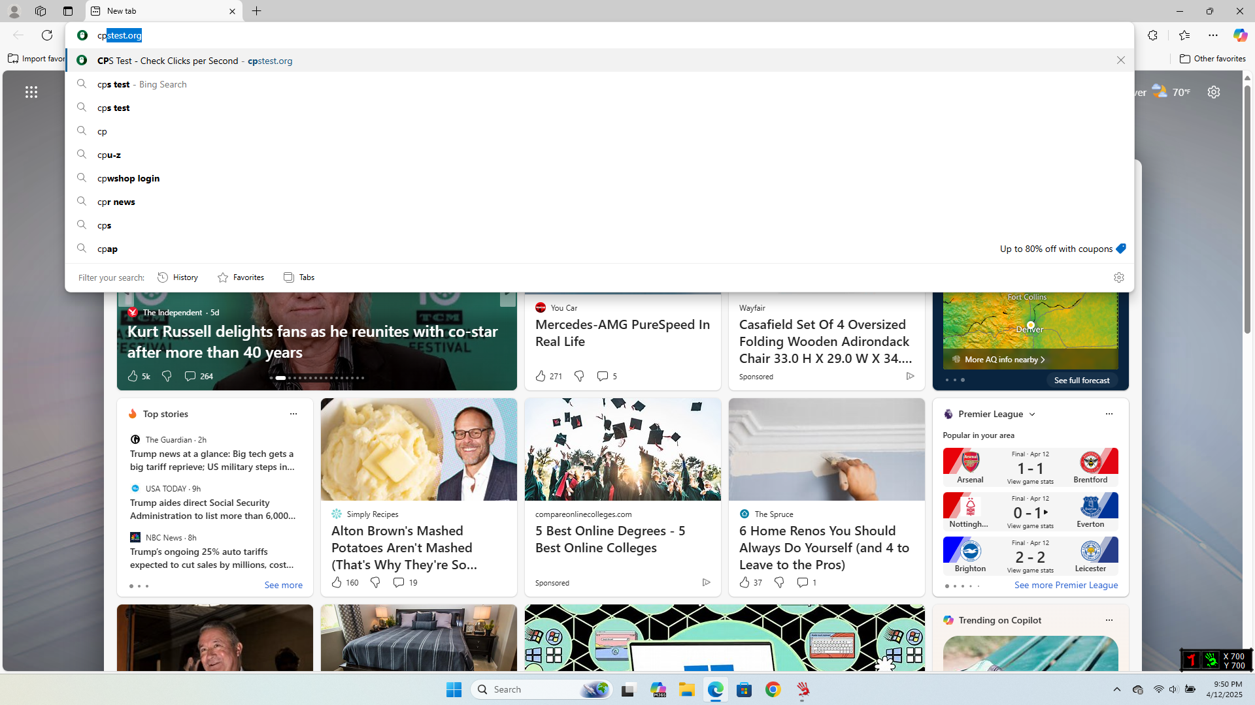Dislike the Mercedes-AMG PureSpeed article
The height and width of the screenshot is (705, 1255).
(x=579, y=376)
